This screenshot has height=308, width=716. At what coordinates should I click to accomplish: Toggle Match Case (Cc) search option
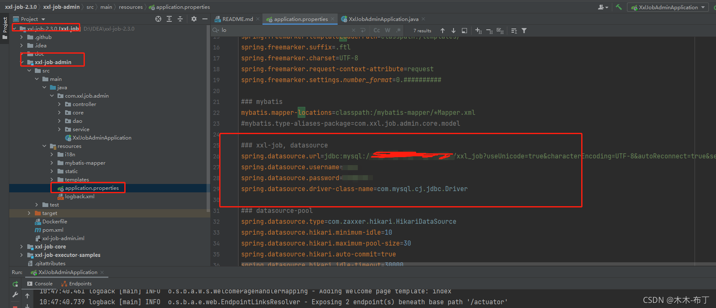click(x=377, y=30)
